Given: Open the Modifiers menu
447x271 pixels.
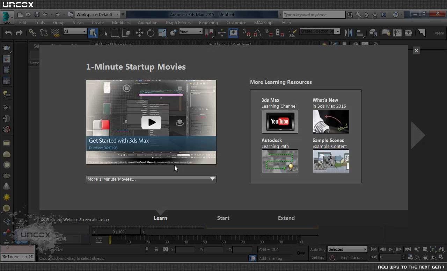Looking at the screenshot, I should tap(121, 23).
